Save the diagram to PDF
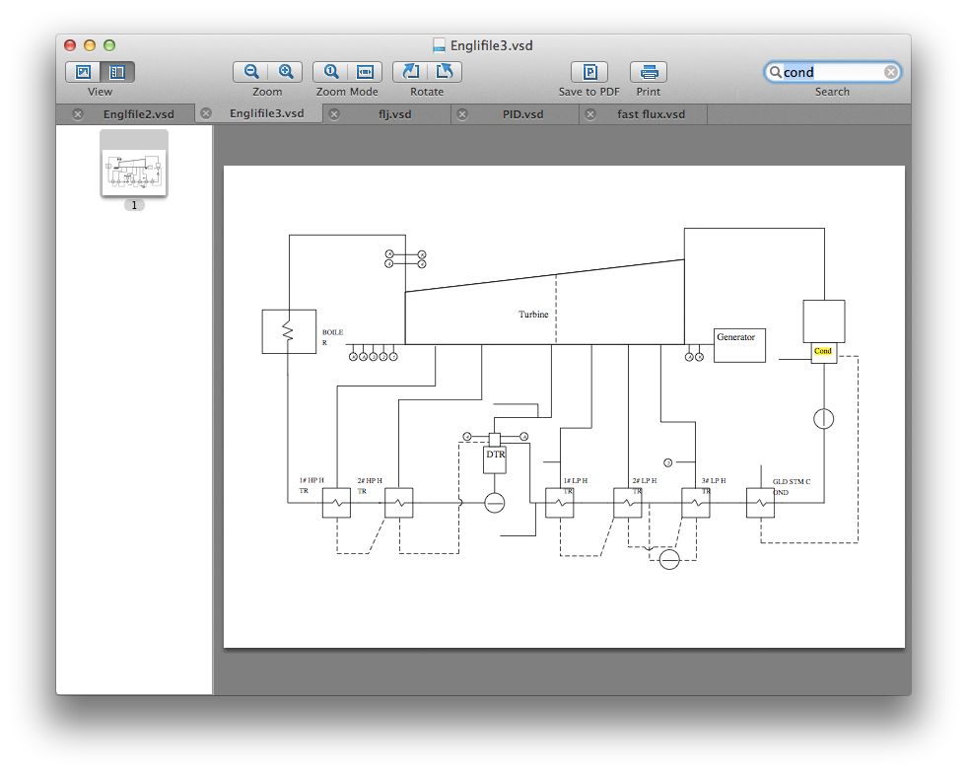 [589, 72]
